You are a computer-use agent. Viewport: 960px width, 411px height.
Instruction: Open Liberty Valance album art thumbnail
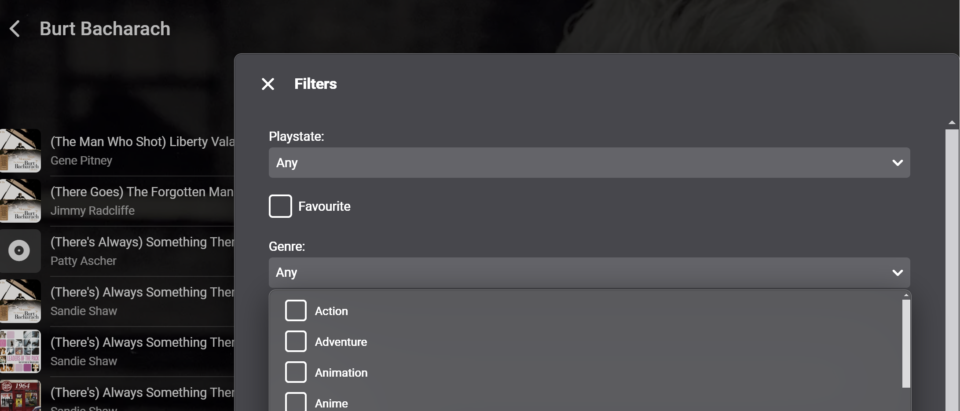pos(20,150)
